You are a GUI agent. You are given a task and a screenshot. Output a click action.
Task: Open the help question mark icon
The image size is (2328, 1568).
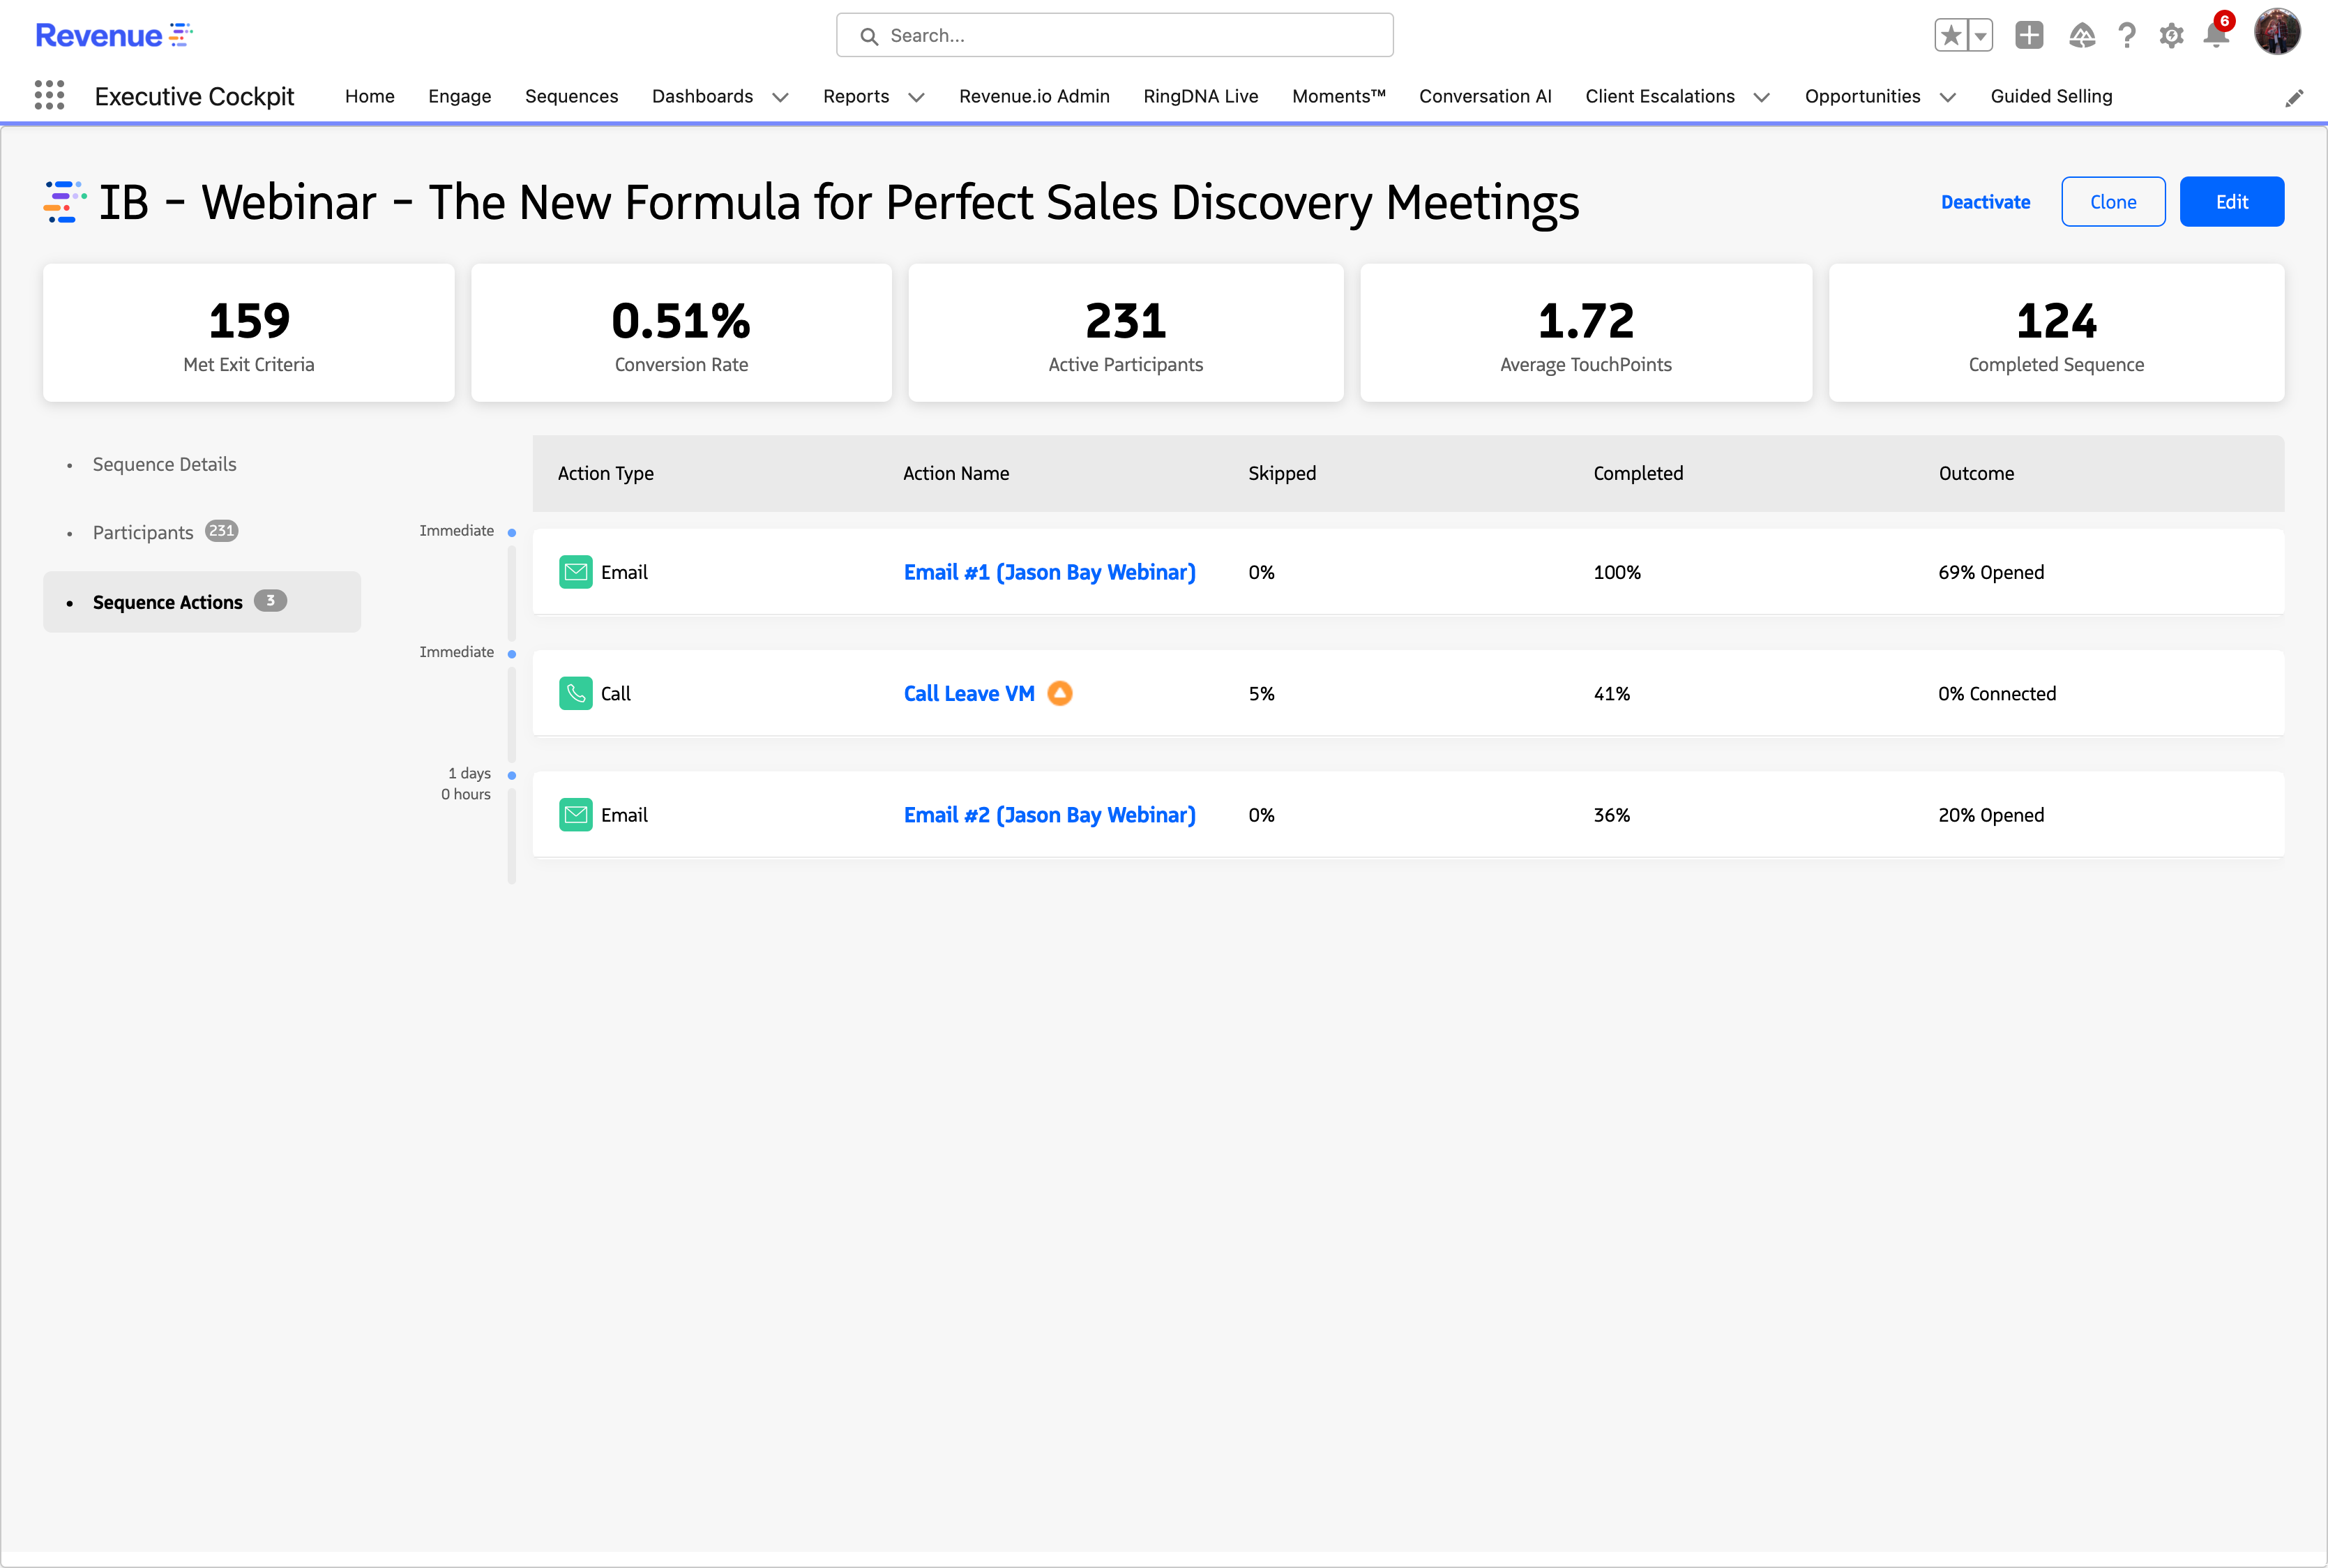[x=2127, y=36]
